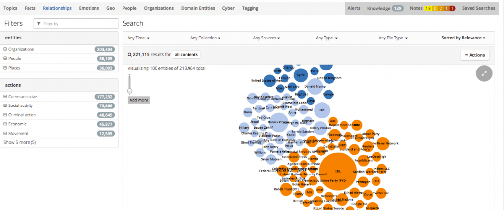Click the yellow 13 notes badge

click(428, 9)
